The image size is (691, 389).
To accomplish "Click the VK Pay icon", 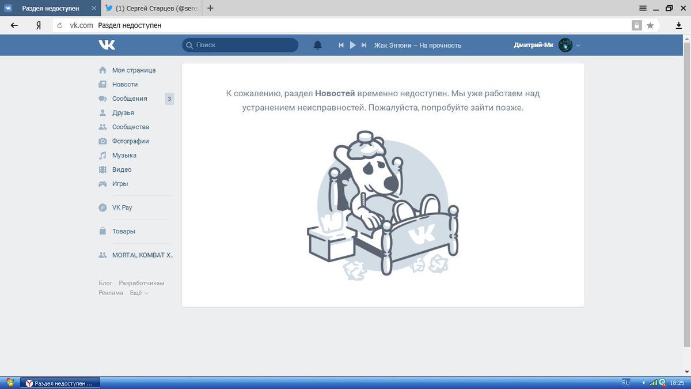I will pos(102,207).
